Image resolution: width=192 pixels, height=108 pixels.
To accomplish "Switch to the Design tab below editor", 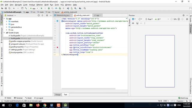I will (58, 95).
